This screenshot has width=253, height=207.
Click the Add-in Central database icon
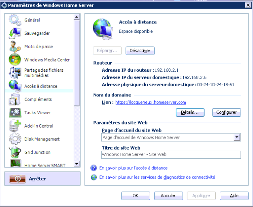(x=15, y=126)
